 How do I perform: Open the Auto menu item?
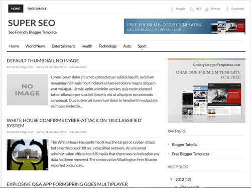[x=127, y=46]
